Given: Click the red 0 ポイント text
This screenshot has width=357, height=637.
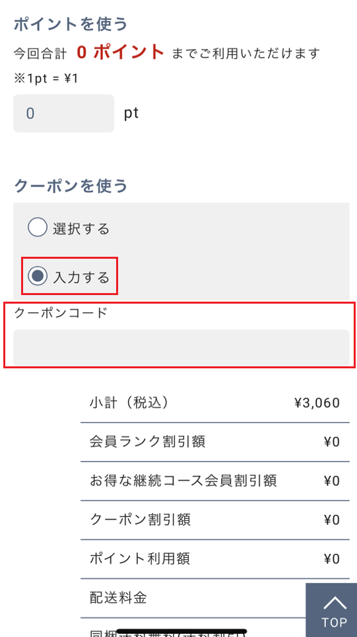Looking at the screenshot, I should pyautogui.click(x=120, y=52).
